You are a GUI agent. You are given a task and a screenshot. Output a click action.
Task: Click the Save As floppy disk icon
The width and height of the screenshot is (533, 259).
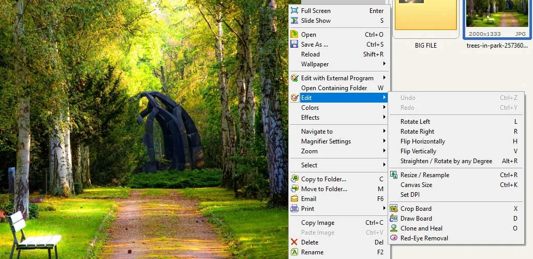294,44
